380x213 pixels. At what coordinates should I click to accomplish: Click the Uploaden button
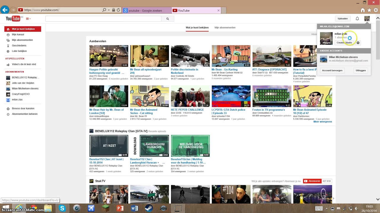tap(343, 19)
